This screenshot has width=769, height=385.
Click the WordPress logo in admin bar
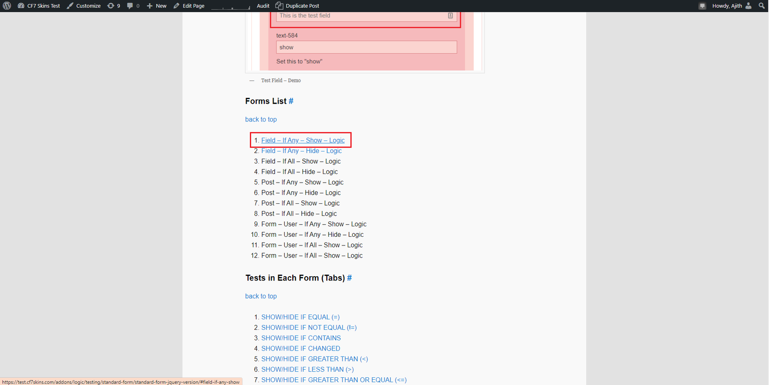click(7, 6)
